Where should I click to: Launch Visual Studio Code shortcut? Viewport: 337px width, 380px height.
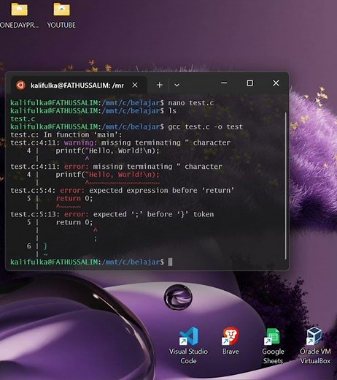point(188,346)
